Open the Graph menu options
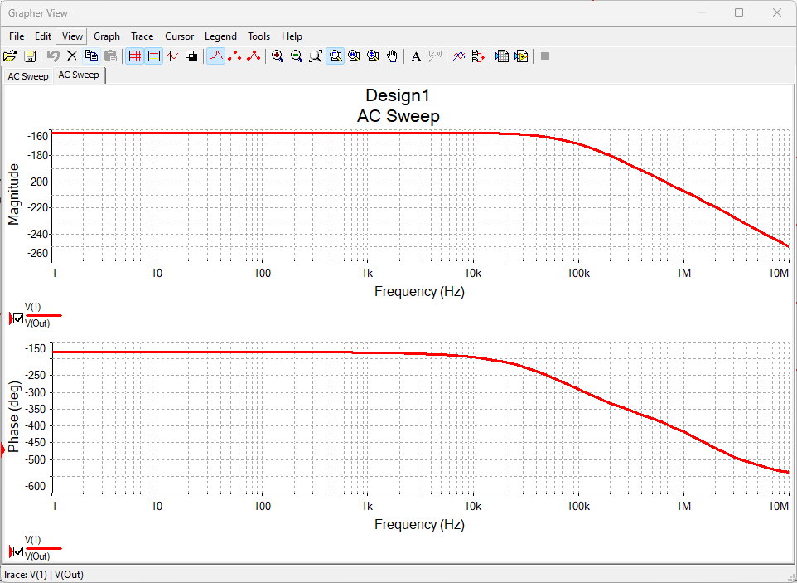The width and height of the screenshot is (797, 583). click(x=106, y=36)
